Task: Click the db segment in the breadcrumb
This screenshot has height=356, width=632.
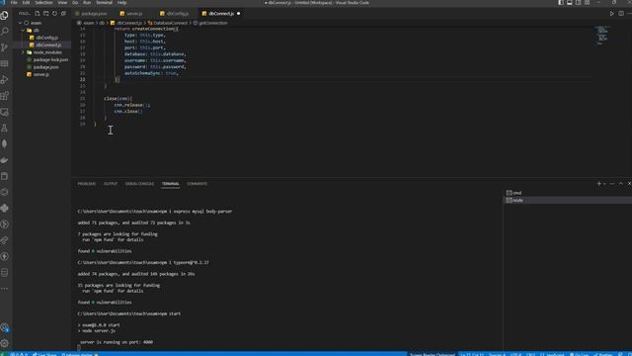Action: coord(102,23)
